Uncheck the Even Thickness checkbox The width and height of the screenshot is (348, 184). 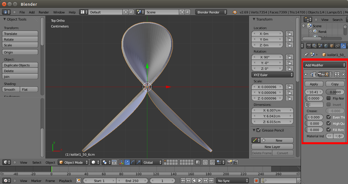[329, 117]
